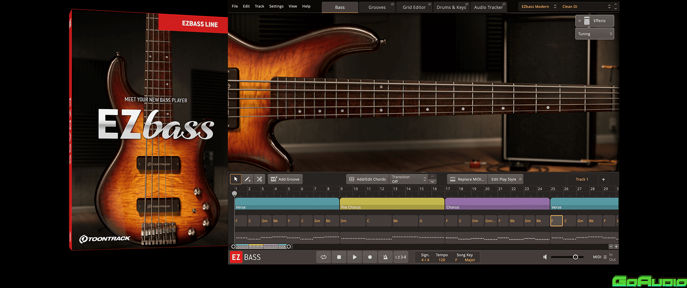Click the Add Groove button
The image size is (687, 288).
(x=285, y=179)
